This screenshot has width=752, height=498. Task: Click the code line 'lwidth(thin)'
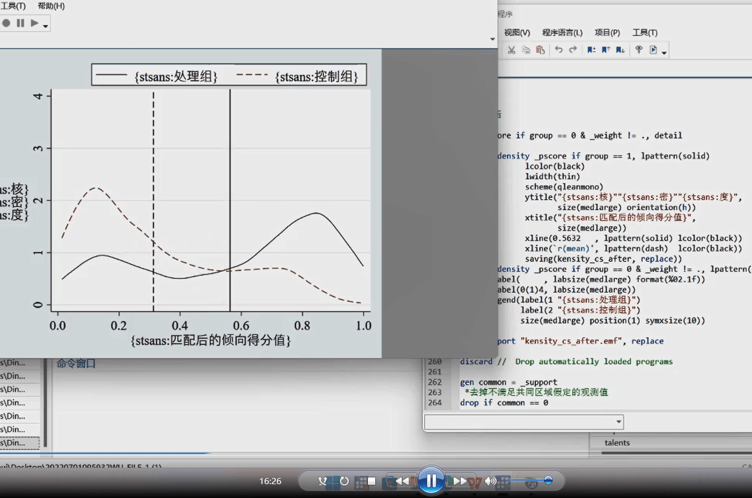553,176
